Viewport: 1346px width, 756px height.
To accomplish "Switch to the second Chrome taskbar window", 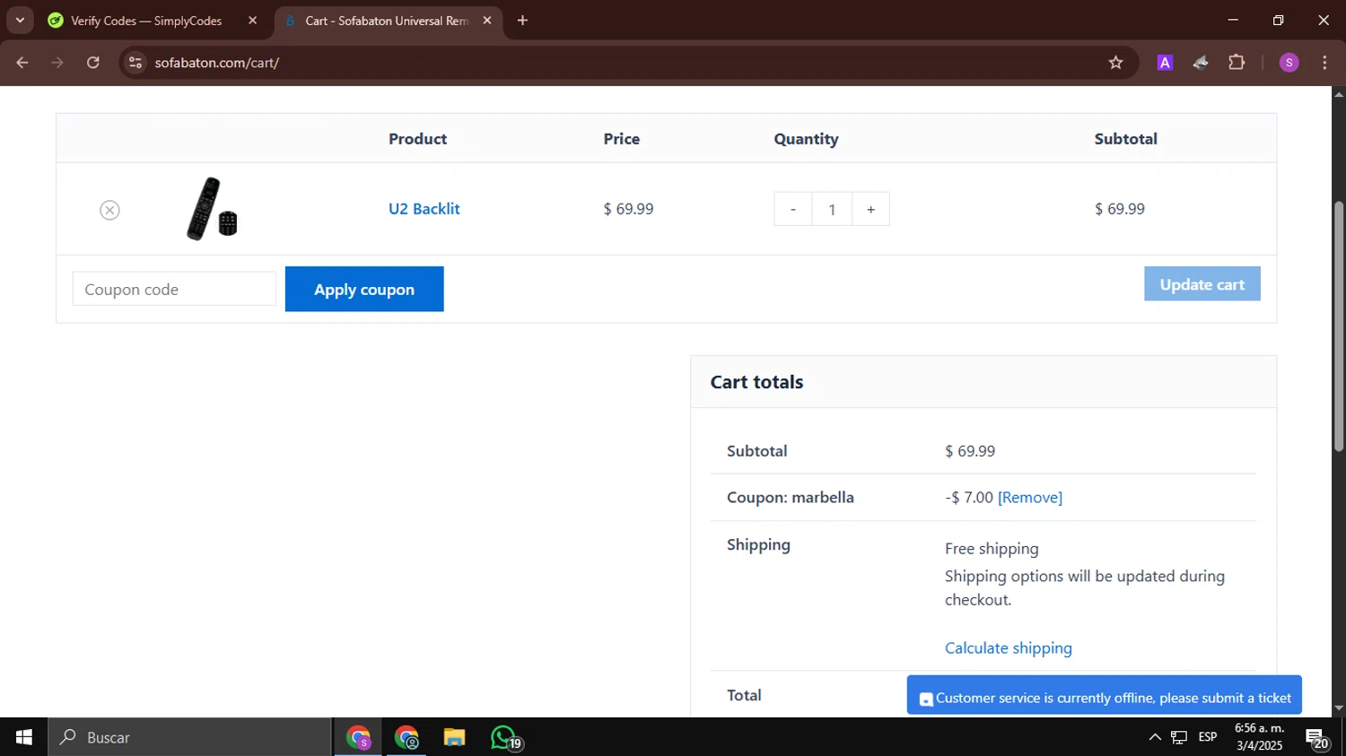I will [406, 737].
